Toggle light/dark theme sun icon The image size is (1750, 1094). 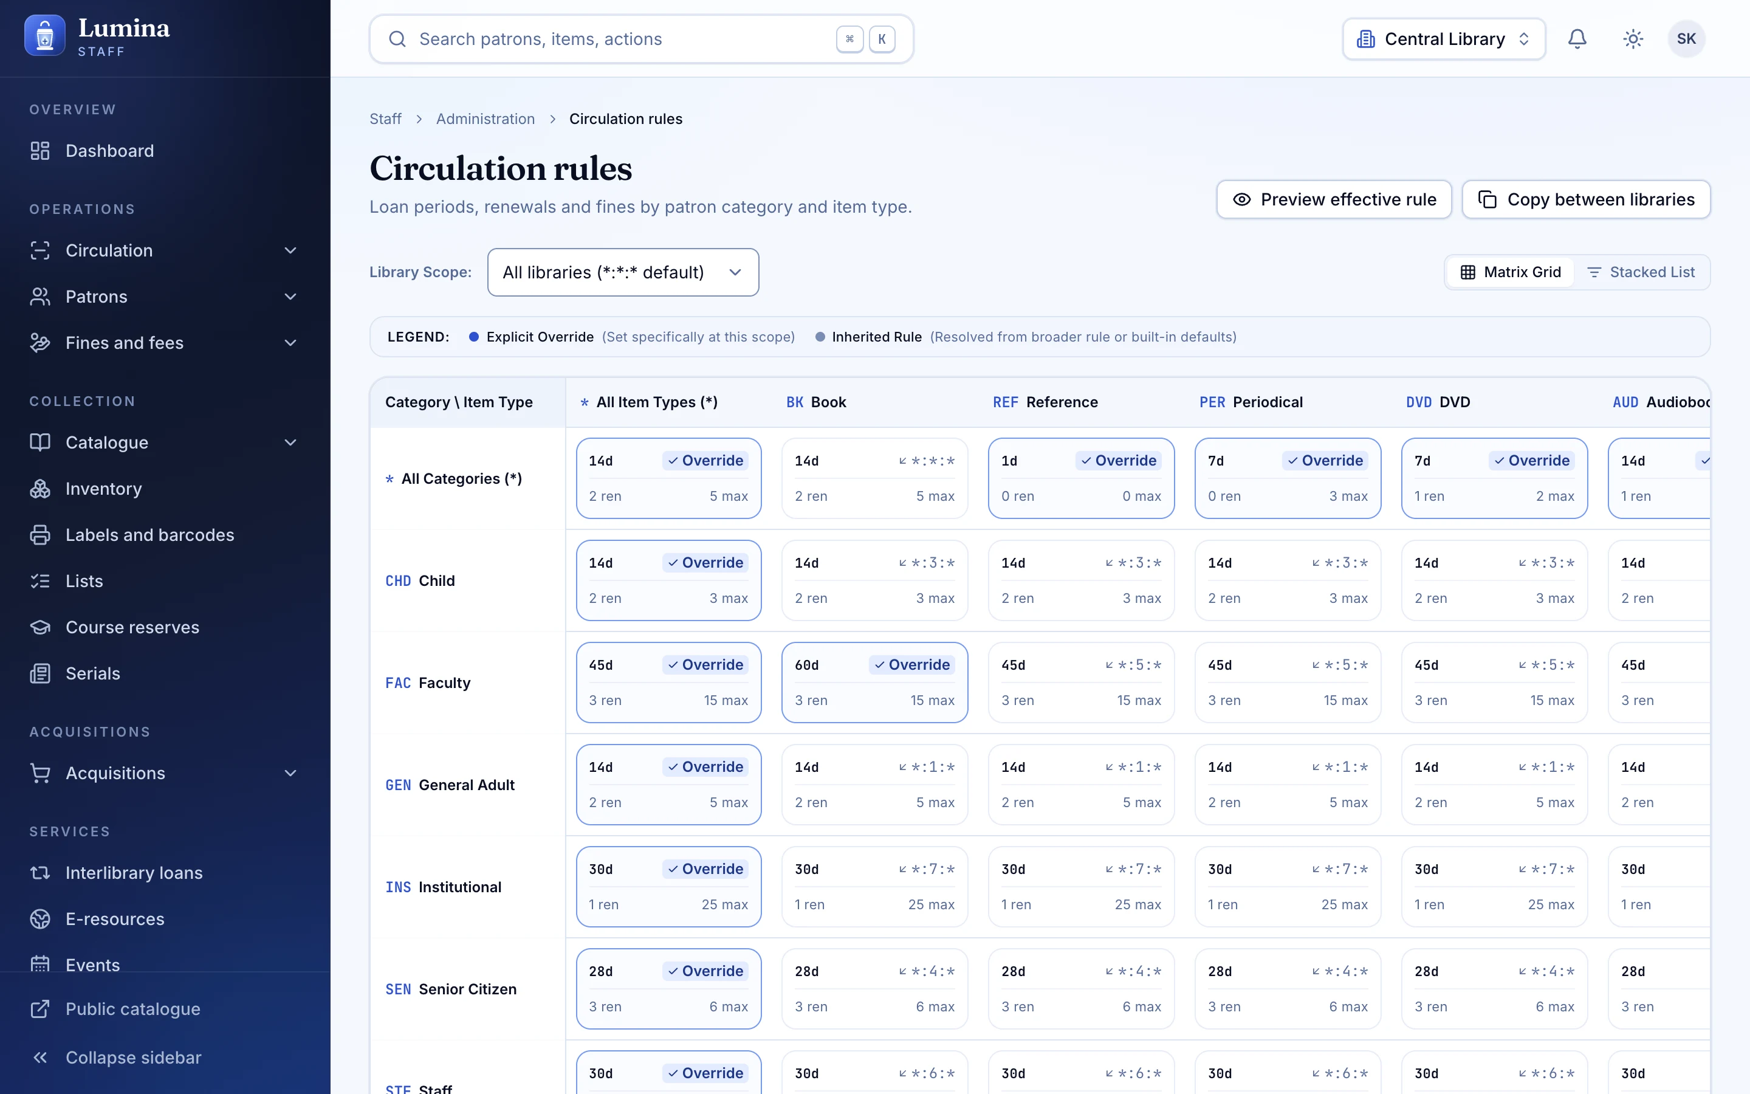pyautogui.click(x=1633, y=39)
